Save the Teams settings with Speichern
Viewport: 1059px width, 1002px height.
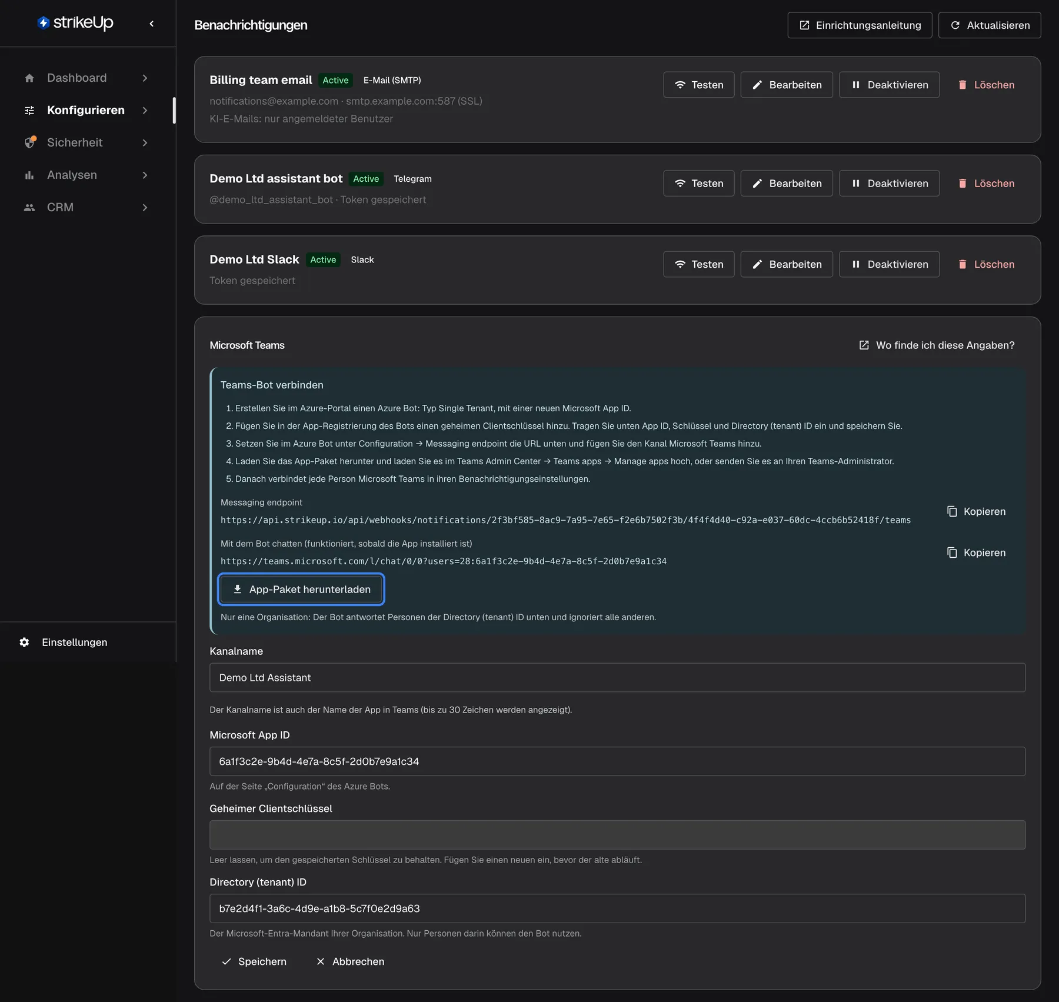[x=254, y=961]
